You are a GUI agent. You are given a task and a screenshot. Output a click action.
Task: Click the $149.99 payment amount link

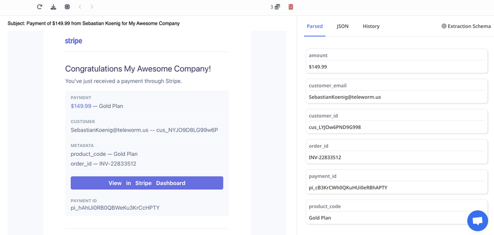(x=81, y=106)
